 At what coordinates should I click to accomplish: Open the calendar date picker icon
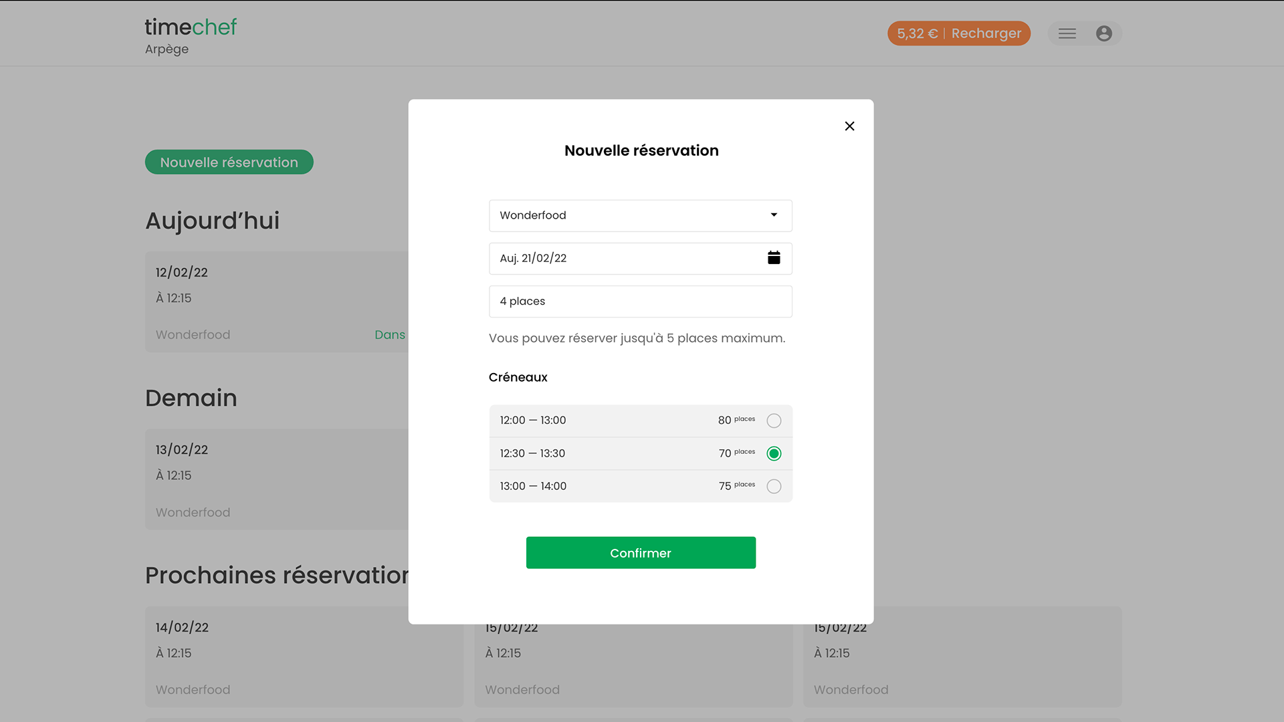pos(774,258)
